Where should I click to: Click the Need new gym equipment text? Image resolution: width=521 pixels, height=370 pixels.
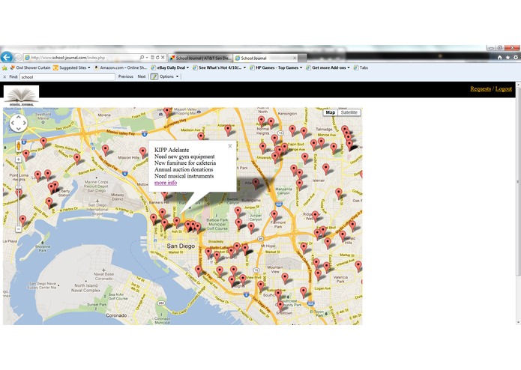coord(184,157)
